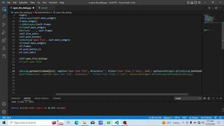The width and height of the screenshot is (224, 126).
Task: Open output log in editor
Action: [x=213, y=98]
